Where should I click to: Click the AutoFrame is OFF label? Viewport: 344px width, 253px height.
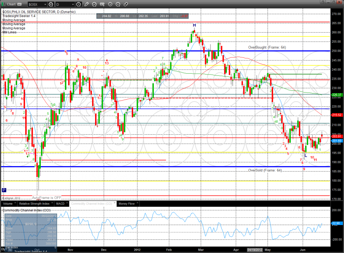point(47,198)
